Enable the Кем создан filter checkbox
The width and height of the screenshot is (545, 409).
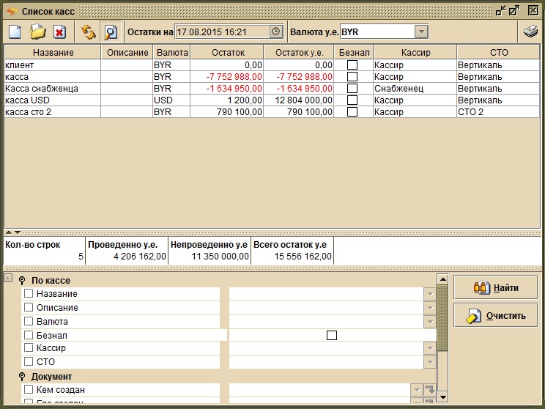[x=29, y=389]
